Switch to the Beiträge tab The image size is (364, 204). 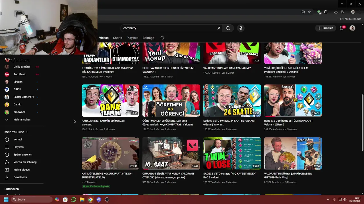(x=148, y=38)
